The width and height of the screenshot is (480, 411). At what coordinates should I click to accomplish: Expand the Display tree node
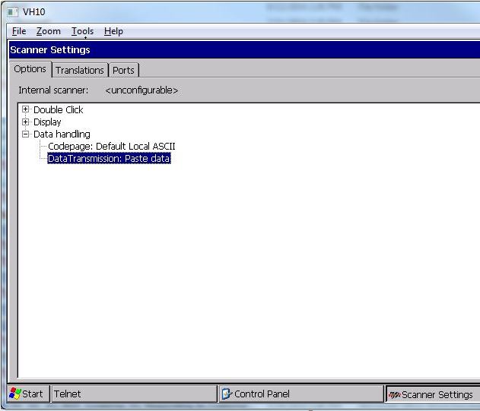pyautogui.click(x=26, y=122)
